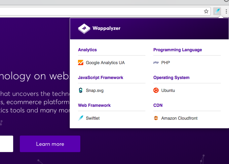The width and height of the screenshot is (229, 164).
Task: Select the Swiftlet entry
Action: click(x=93, y=118)
